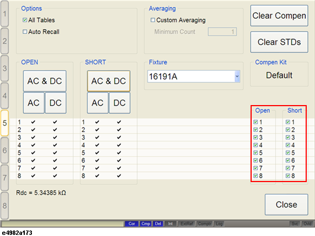Switch to side tab 4
Viewport: 315px width, 236px height.
[4, 96]
